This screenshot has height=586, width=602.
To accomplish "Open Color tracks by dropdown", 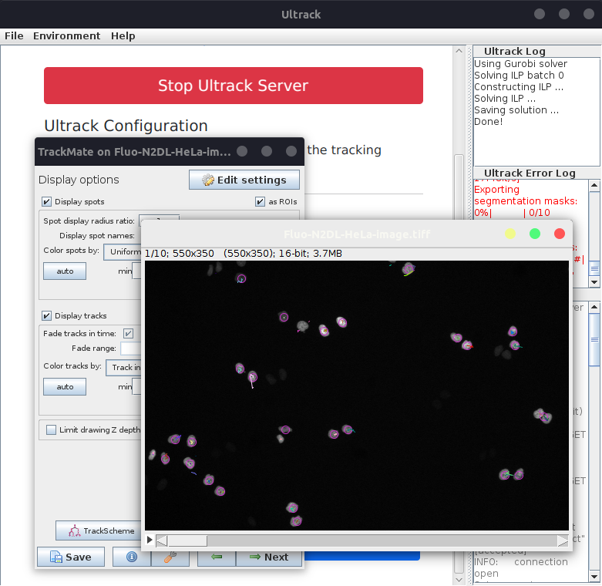I will point(124,368).
